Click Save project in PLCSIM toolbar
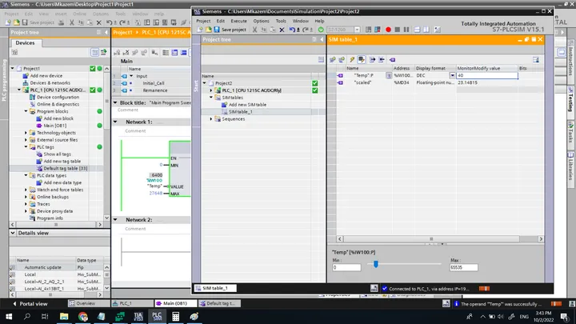Viewport: 576px width, 324px height. point(230,30)
